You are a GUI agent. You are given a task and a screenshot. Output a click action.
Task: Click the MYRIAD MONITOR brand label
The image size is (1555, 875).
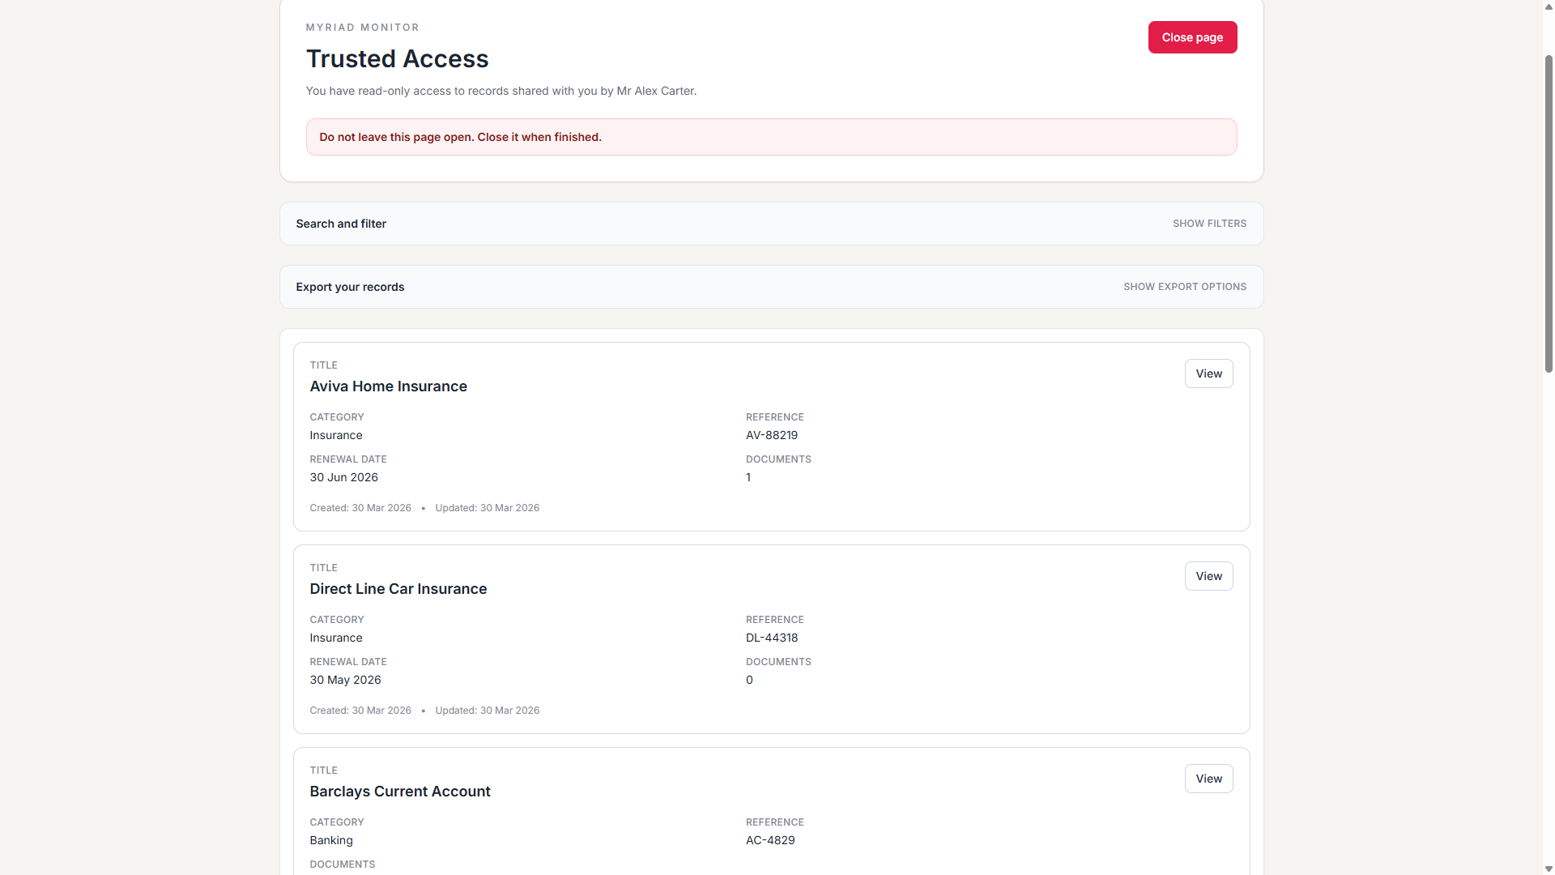coord(362,27)
